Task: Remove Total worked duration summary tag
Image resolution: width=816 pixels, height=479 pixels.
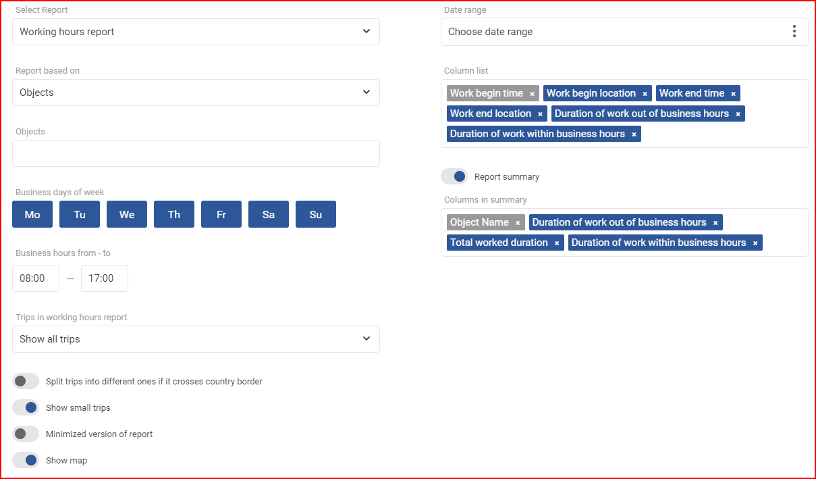Action: pos(557,243)
